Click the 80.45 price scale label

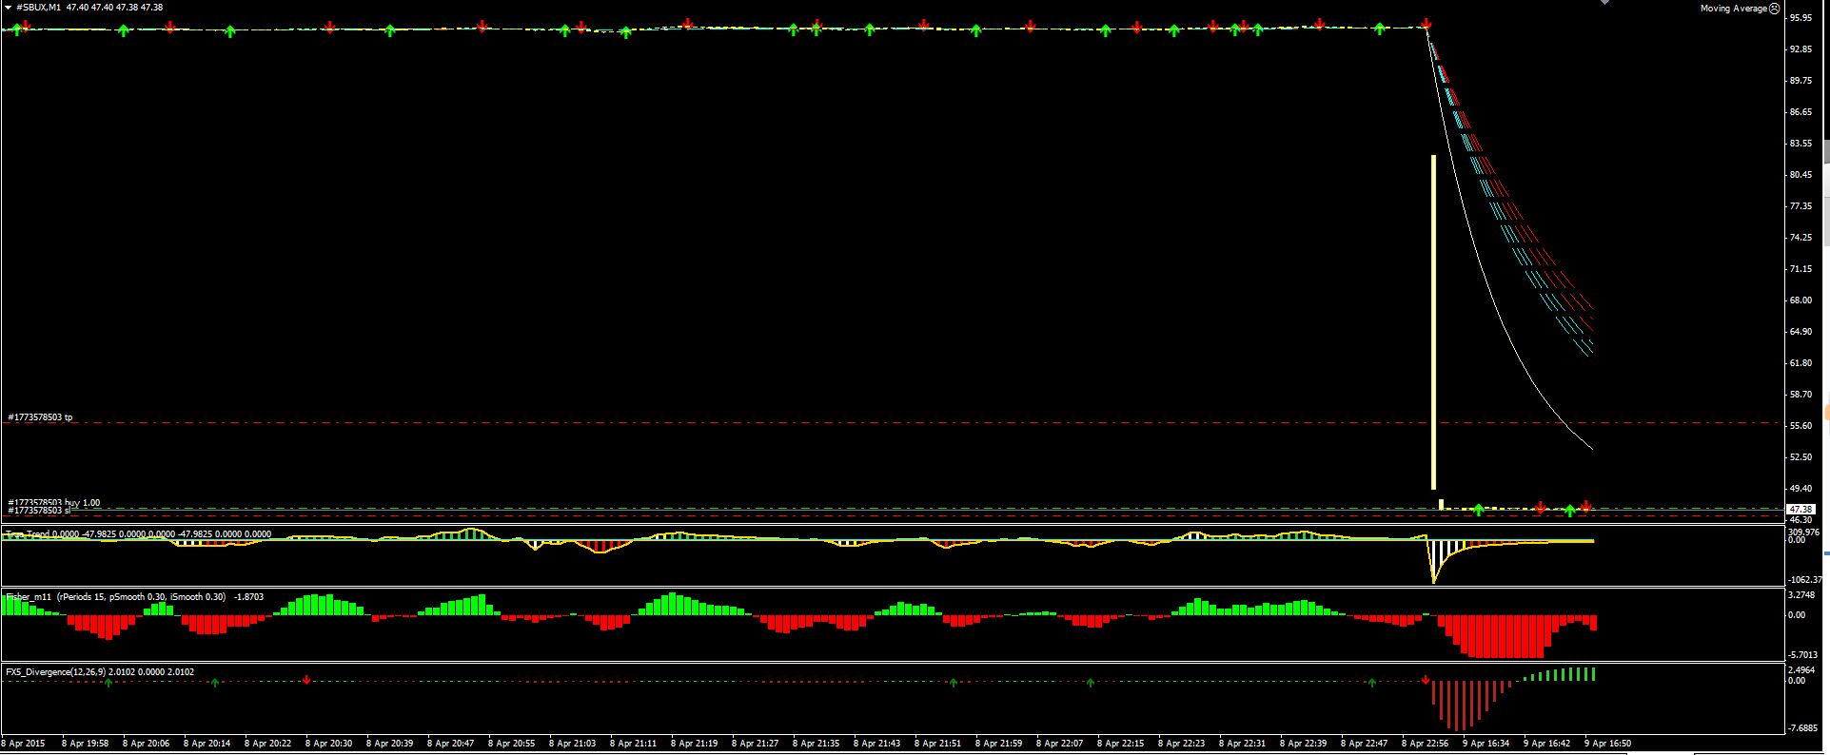tap(1800, 175)
